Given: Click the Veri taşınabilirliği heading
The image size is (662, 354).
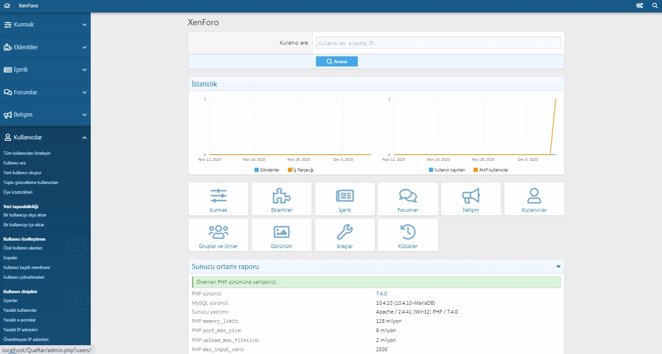Looking at the screenshot, I should point(21,206).
